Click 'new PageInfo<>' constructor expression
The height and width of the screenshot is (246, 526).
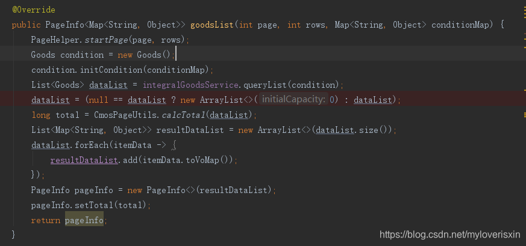(x=161, y=191)
